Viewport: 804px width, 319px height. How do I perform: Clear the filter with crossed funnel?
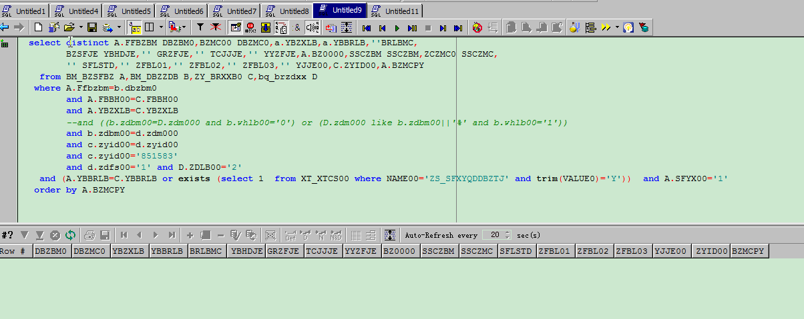[x=215, y=27]
